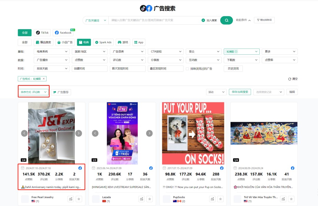Click the 编辑 button
Viewport: 318px width, 206px height.
point(292,92)
